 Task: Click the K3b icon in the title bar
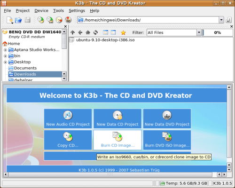[x=4, y=3]
